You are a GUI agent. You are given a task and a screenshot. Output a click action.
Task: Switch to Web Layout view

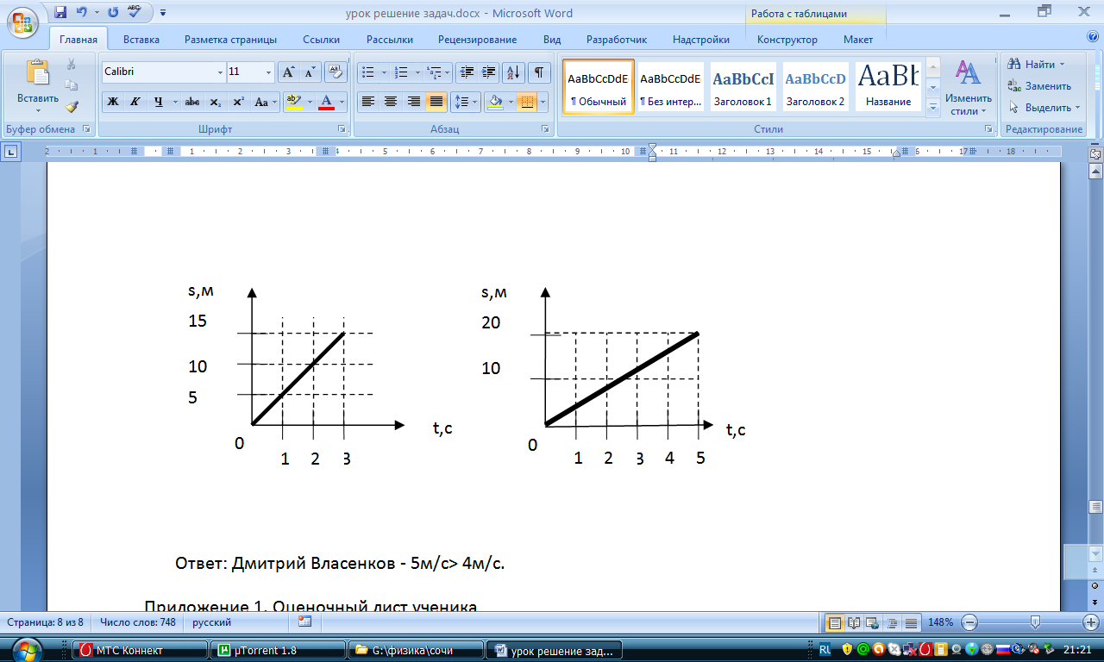pos(873,622)
